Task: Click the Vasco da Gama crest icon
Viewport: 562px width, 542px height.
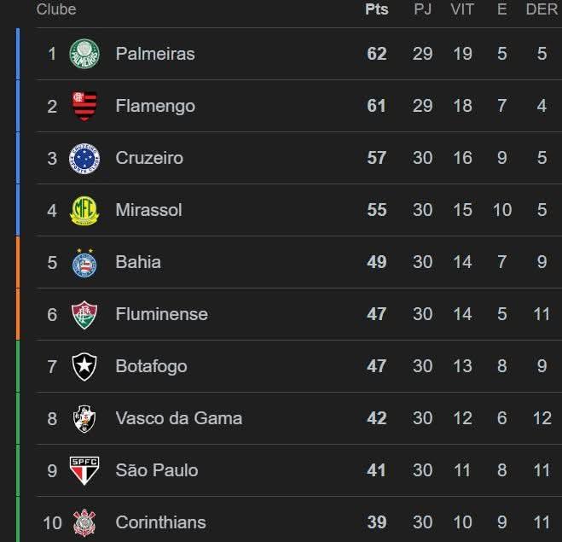Action: pyautogui.click(x=84, y=418)
